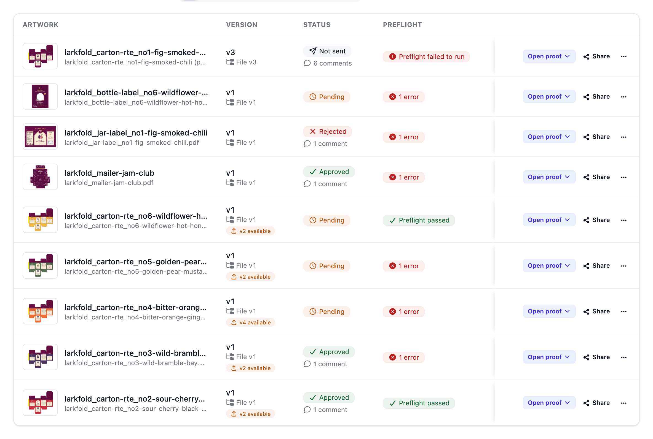Screen dimensions: 653x439
Task: Open the bottle-label wildflower thumbnail
Action: [40, 96]
